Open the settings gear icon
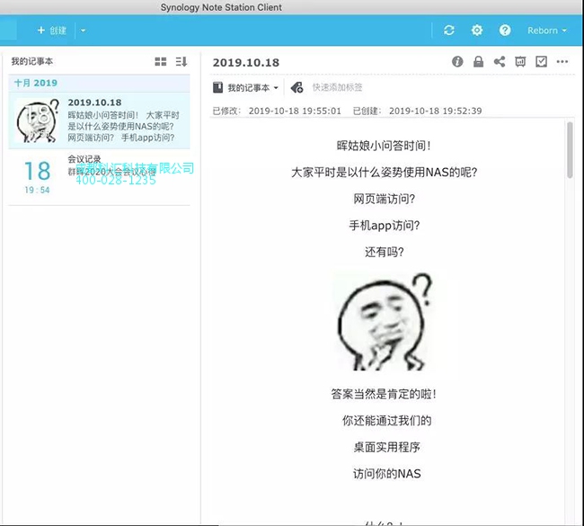 click(477, 31)
